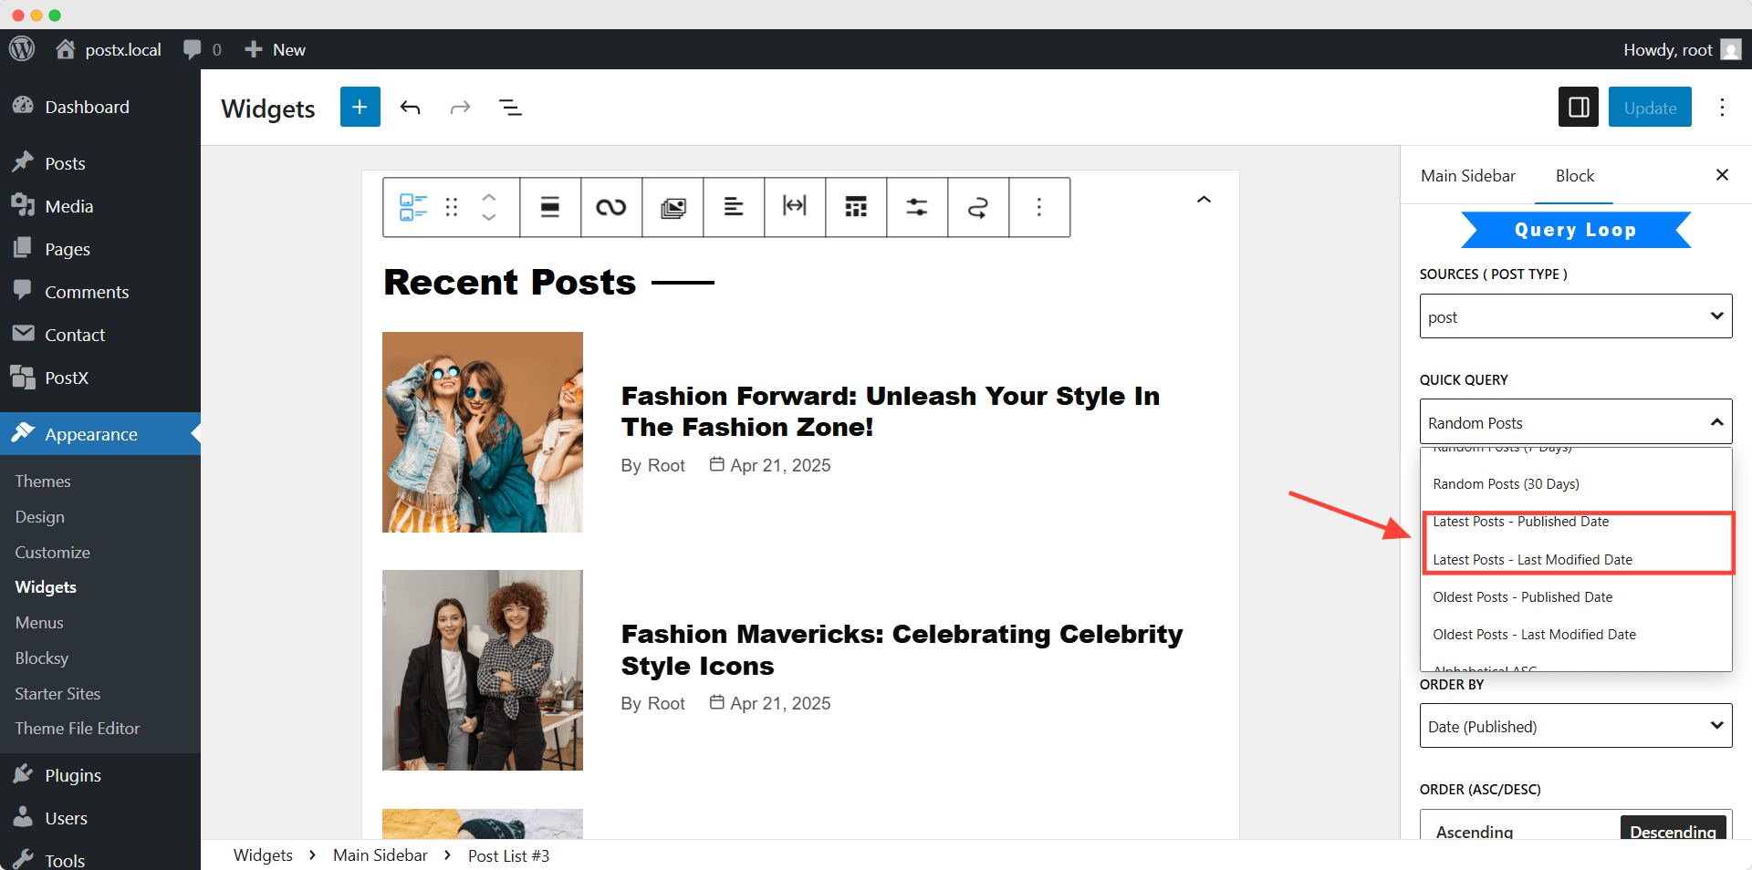Viewport: 1752px width, 870px height.
Task: Click the Update button
Action: click(1650, 108)
